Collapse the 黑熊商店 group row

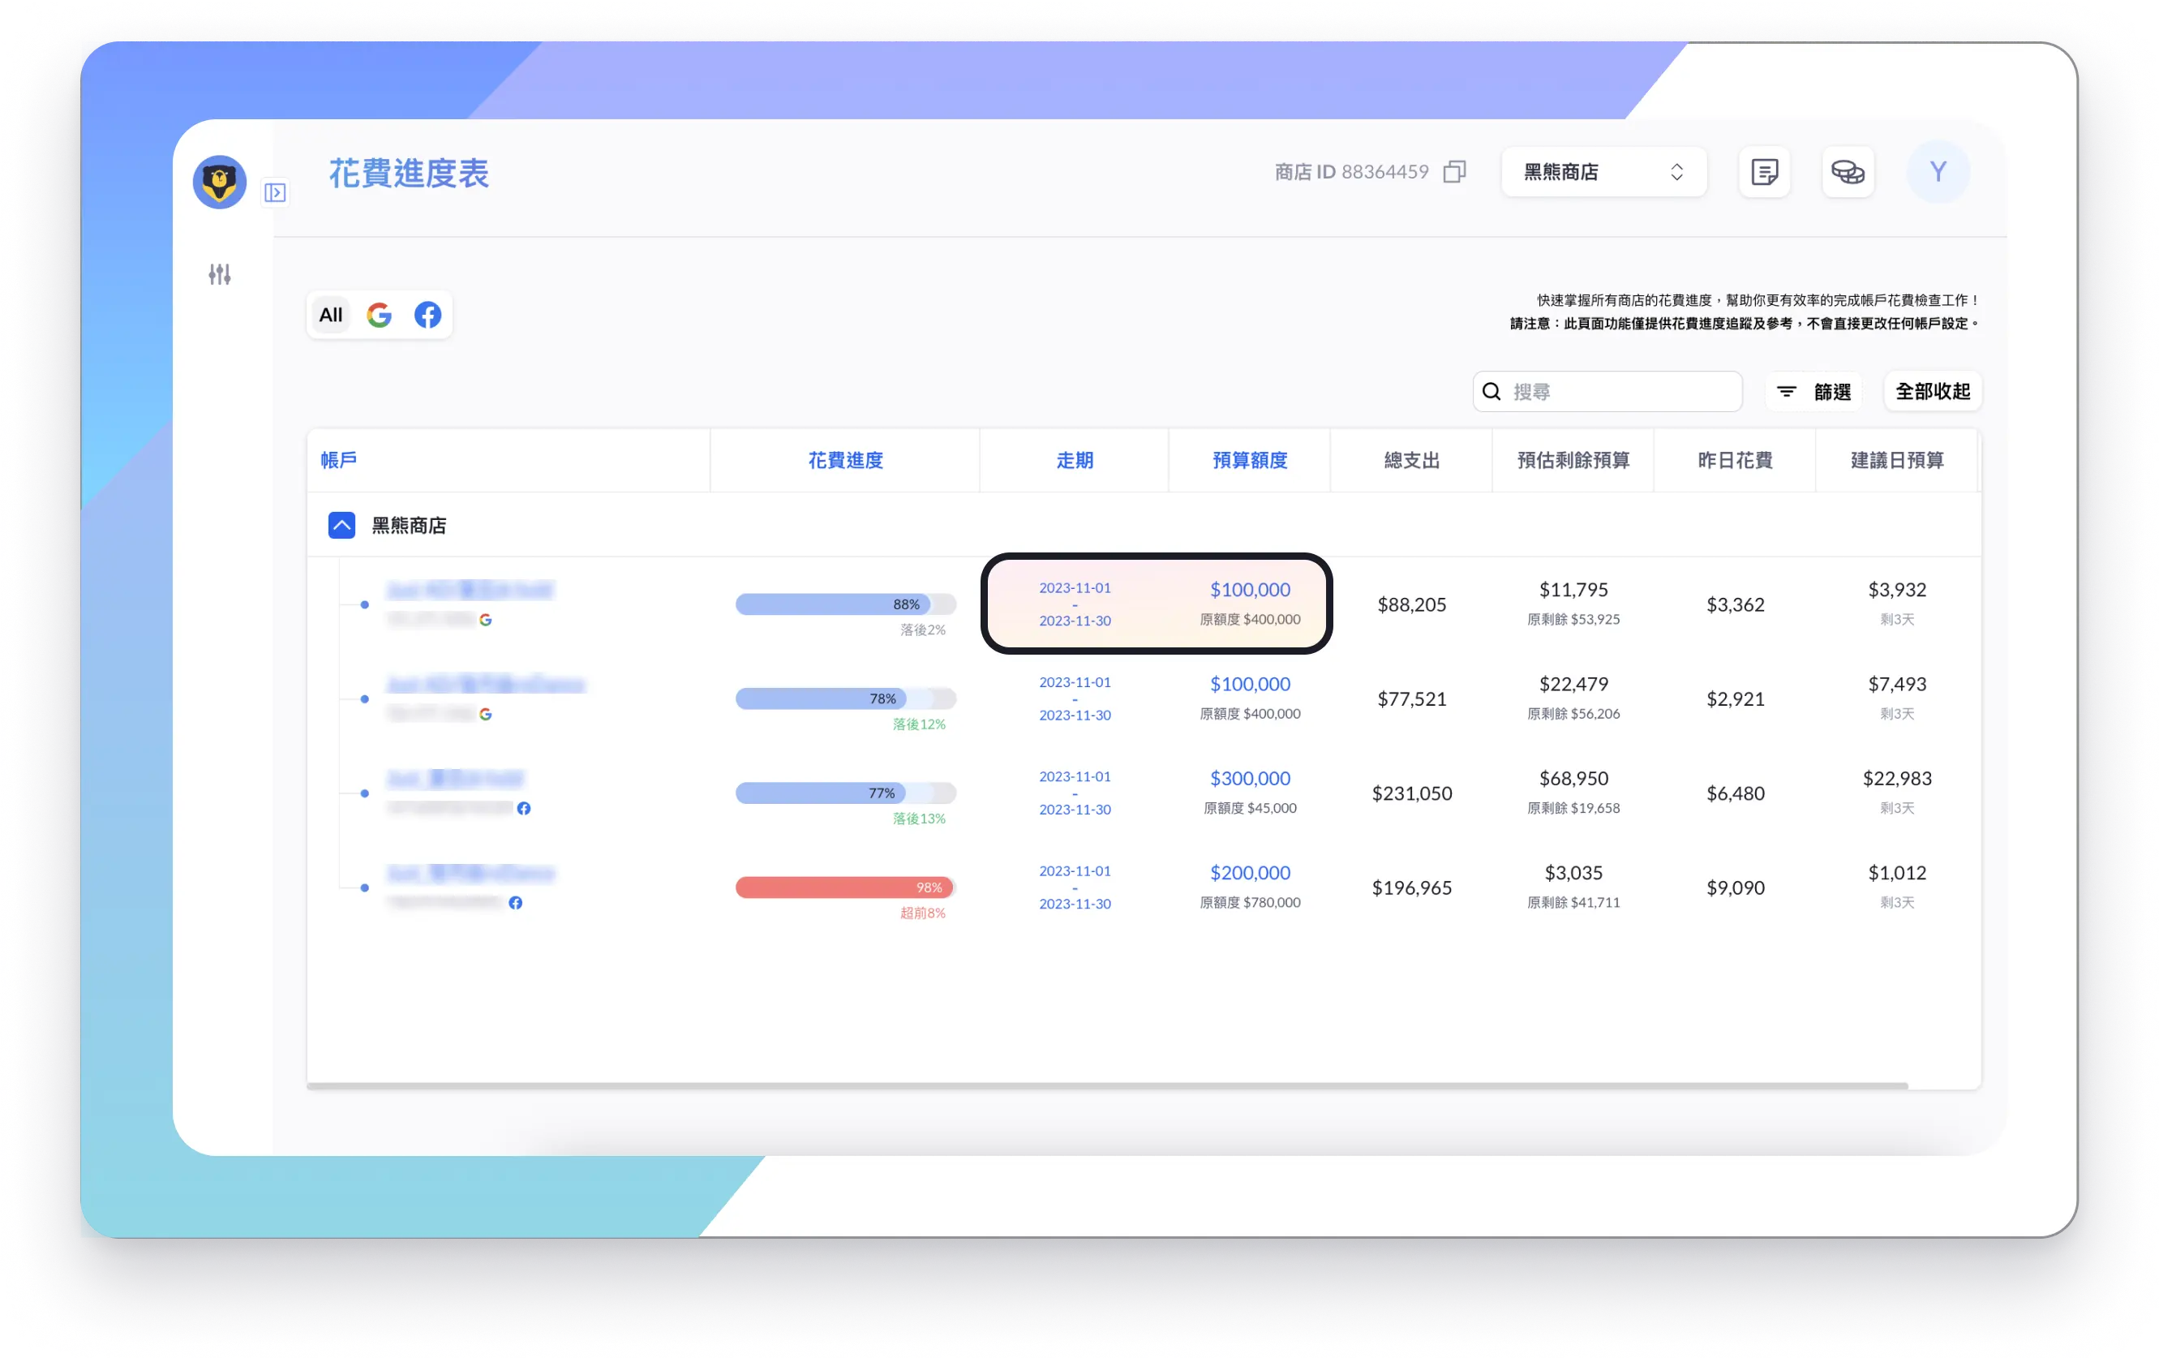coord(341,526)
